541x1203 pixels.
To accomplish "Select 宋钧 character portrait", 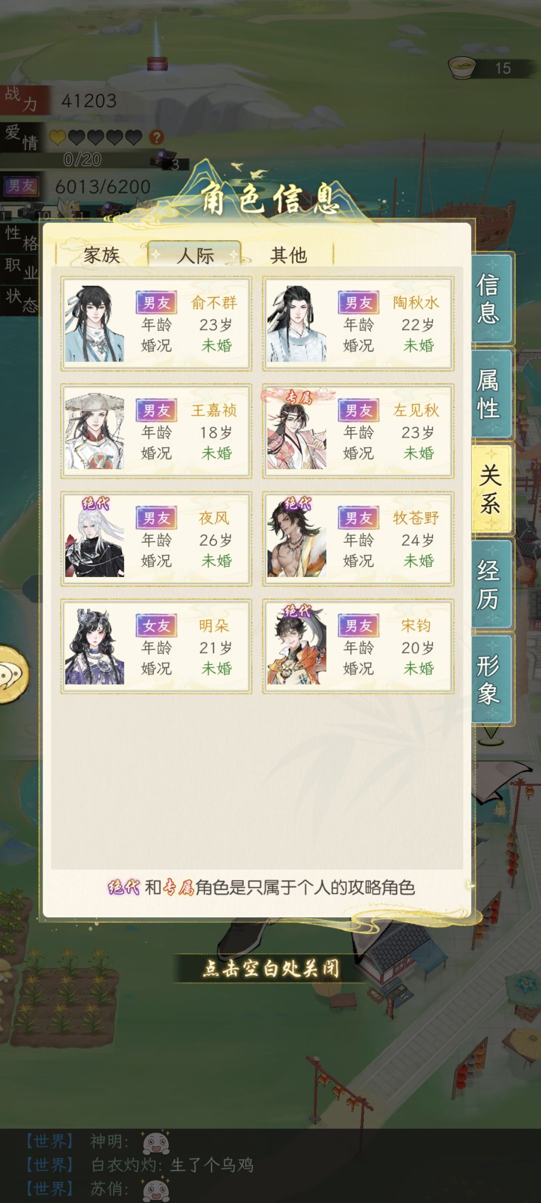I will (x=297, y=645).
